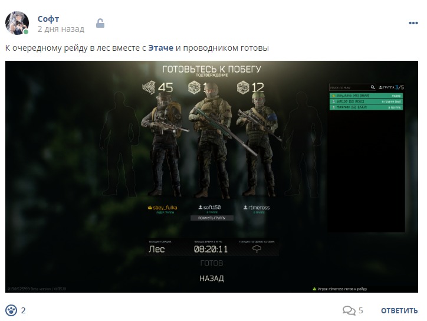The width and height of the screenshot is (427, 321).
Task: Click the ГОТОВЬТЕСЬ К ПОБЕГУ heading
Action: 212,69
